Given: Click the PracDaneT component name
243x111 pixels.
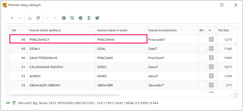Looking at the screenshot, I should pyautogui.click(x=156, y=58).
